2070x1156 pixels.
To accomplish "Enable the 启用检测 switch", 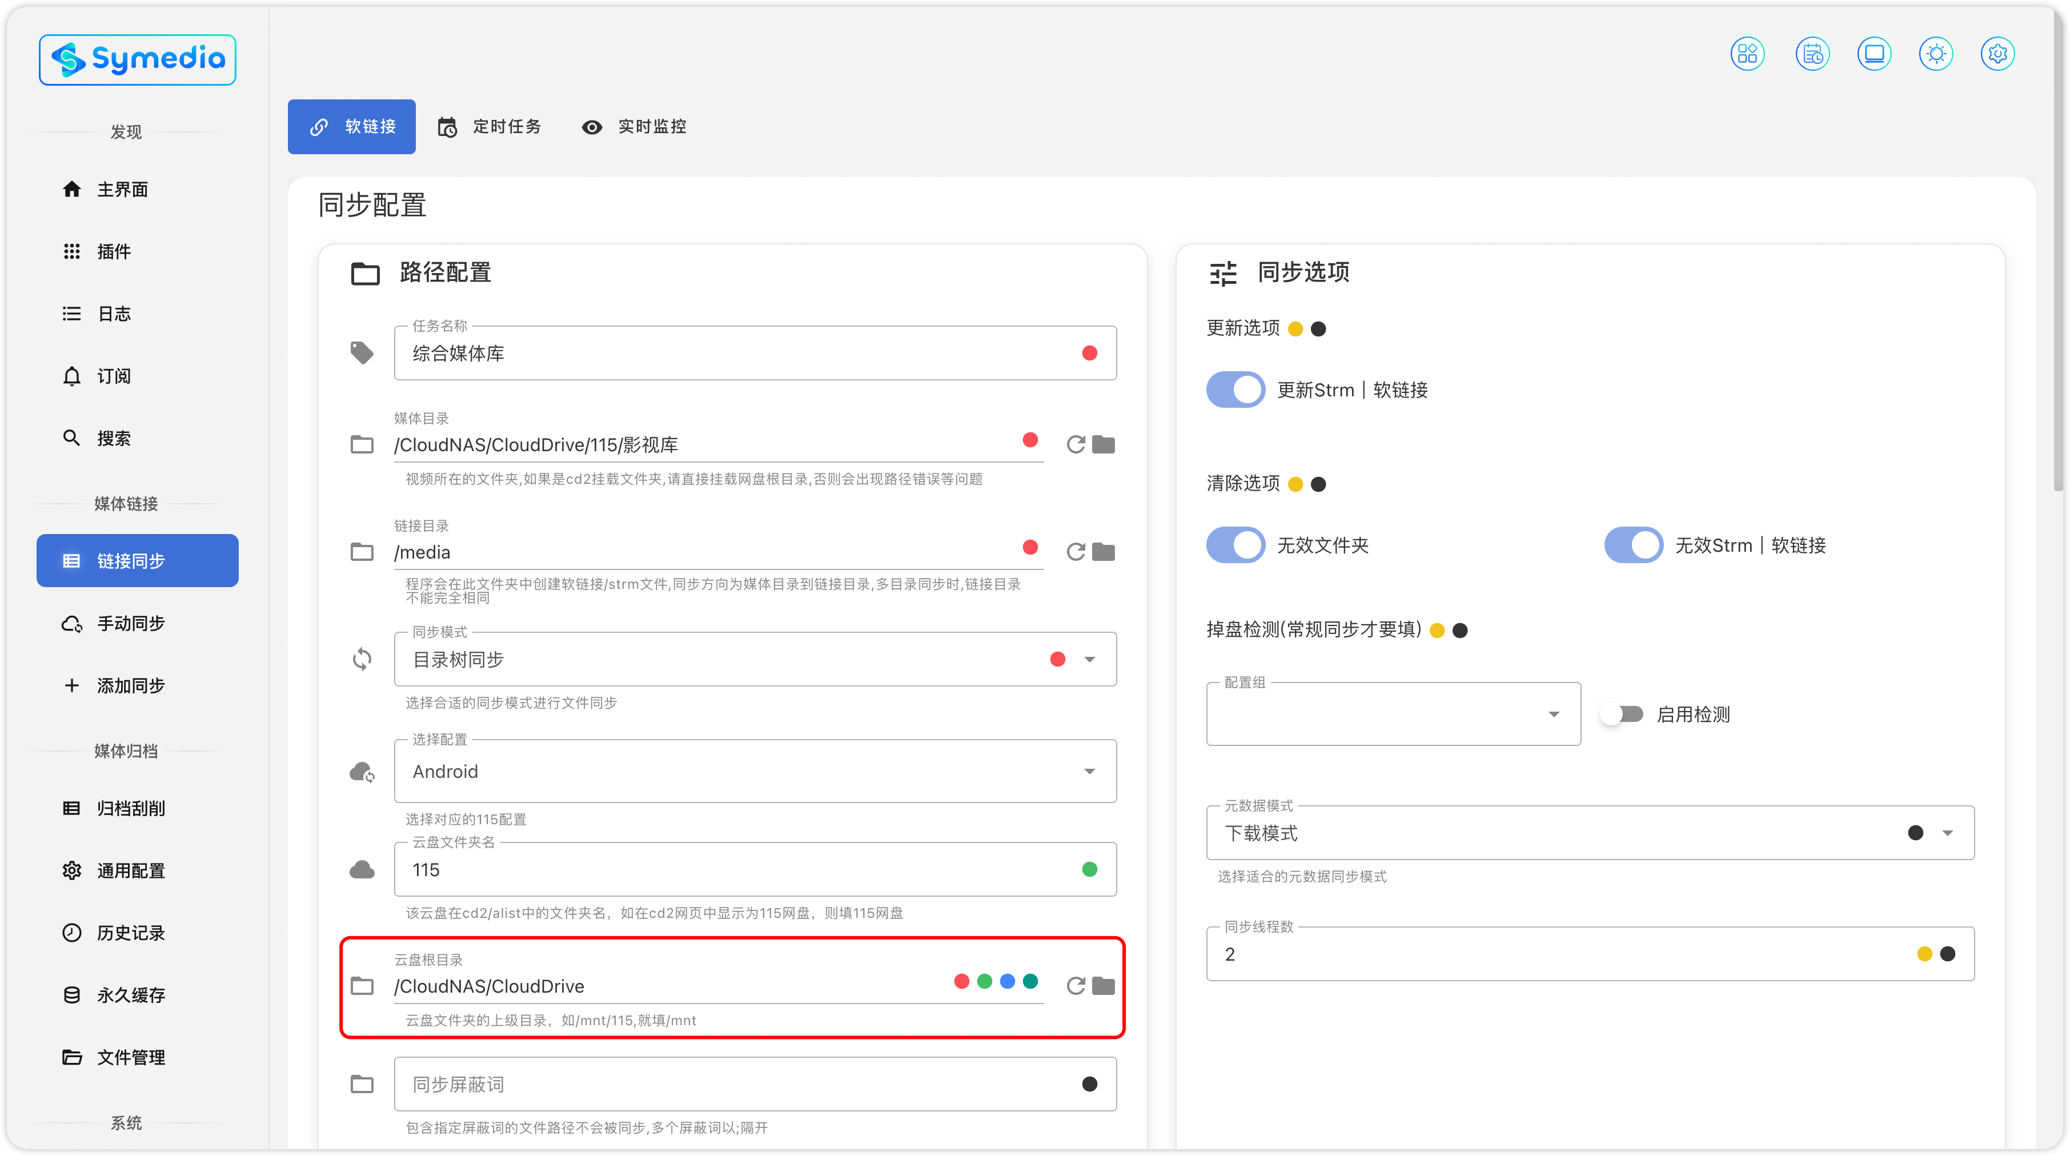I will coord(1621,714).
